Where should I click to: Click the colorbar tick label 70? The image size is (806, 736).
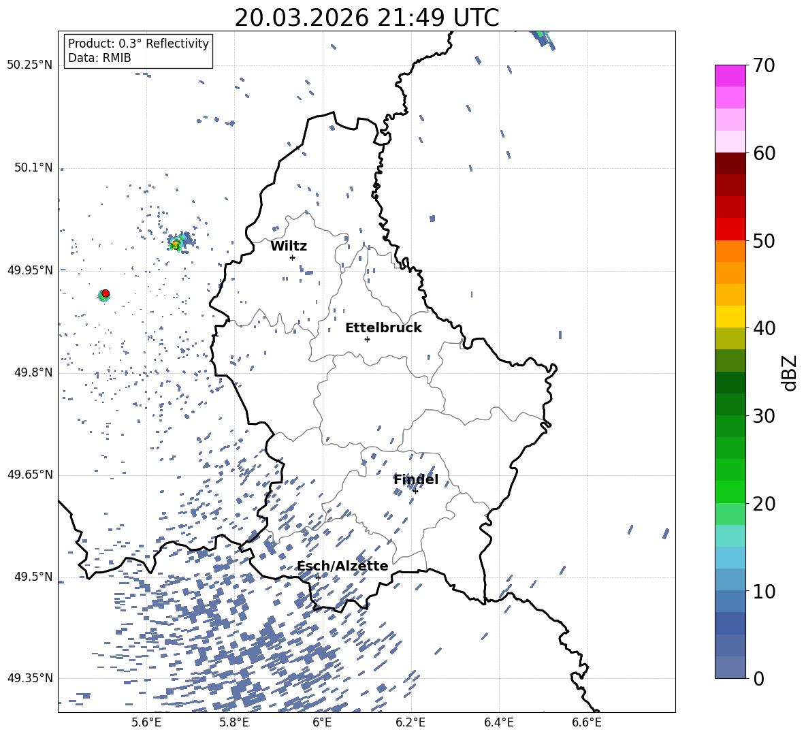click(x=764, y=65)
